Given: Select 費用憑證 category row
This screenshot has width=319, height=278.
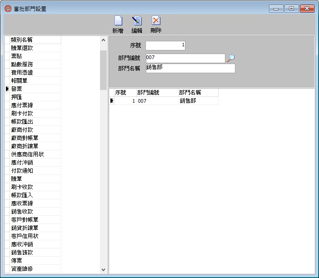Looking at the screenshot, I should [35, 72].
